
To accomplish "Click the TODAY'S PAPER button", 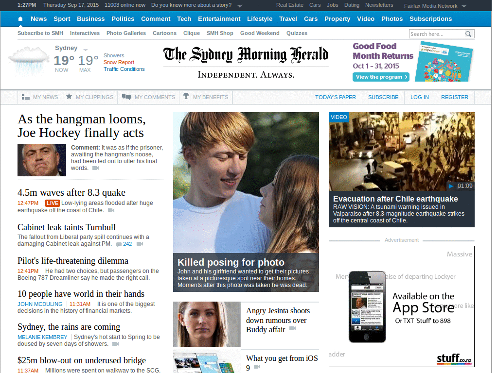I will pos(336,97).
